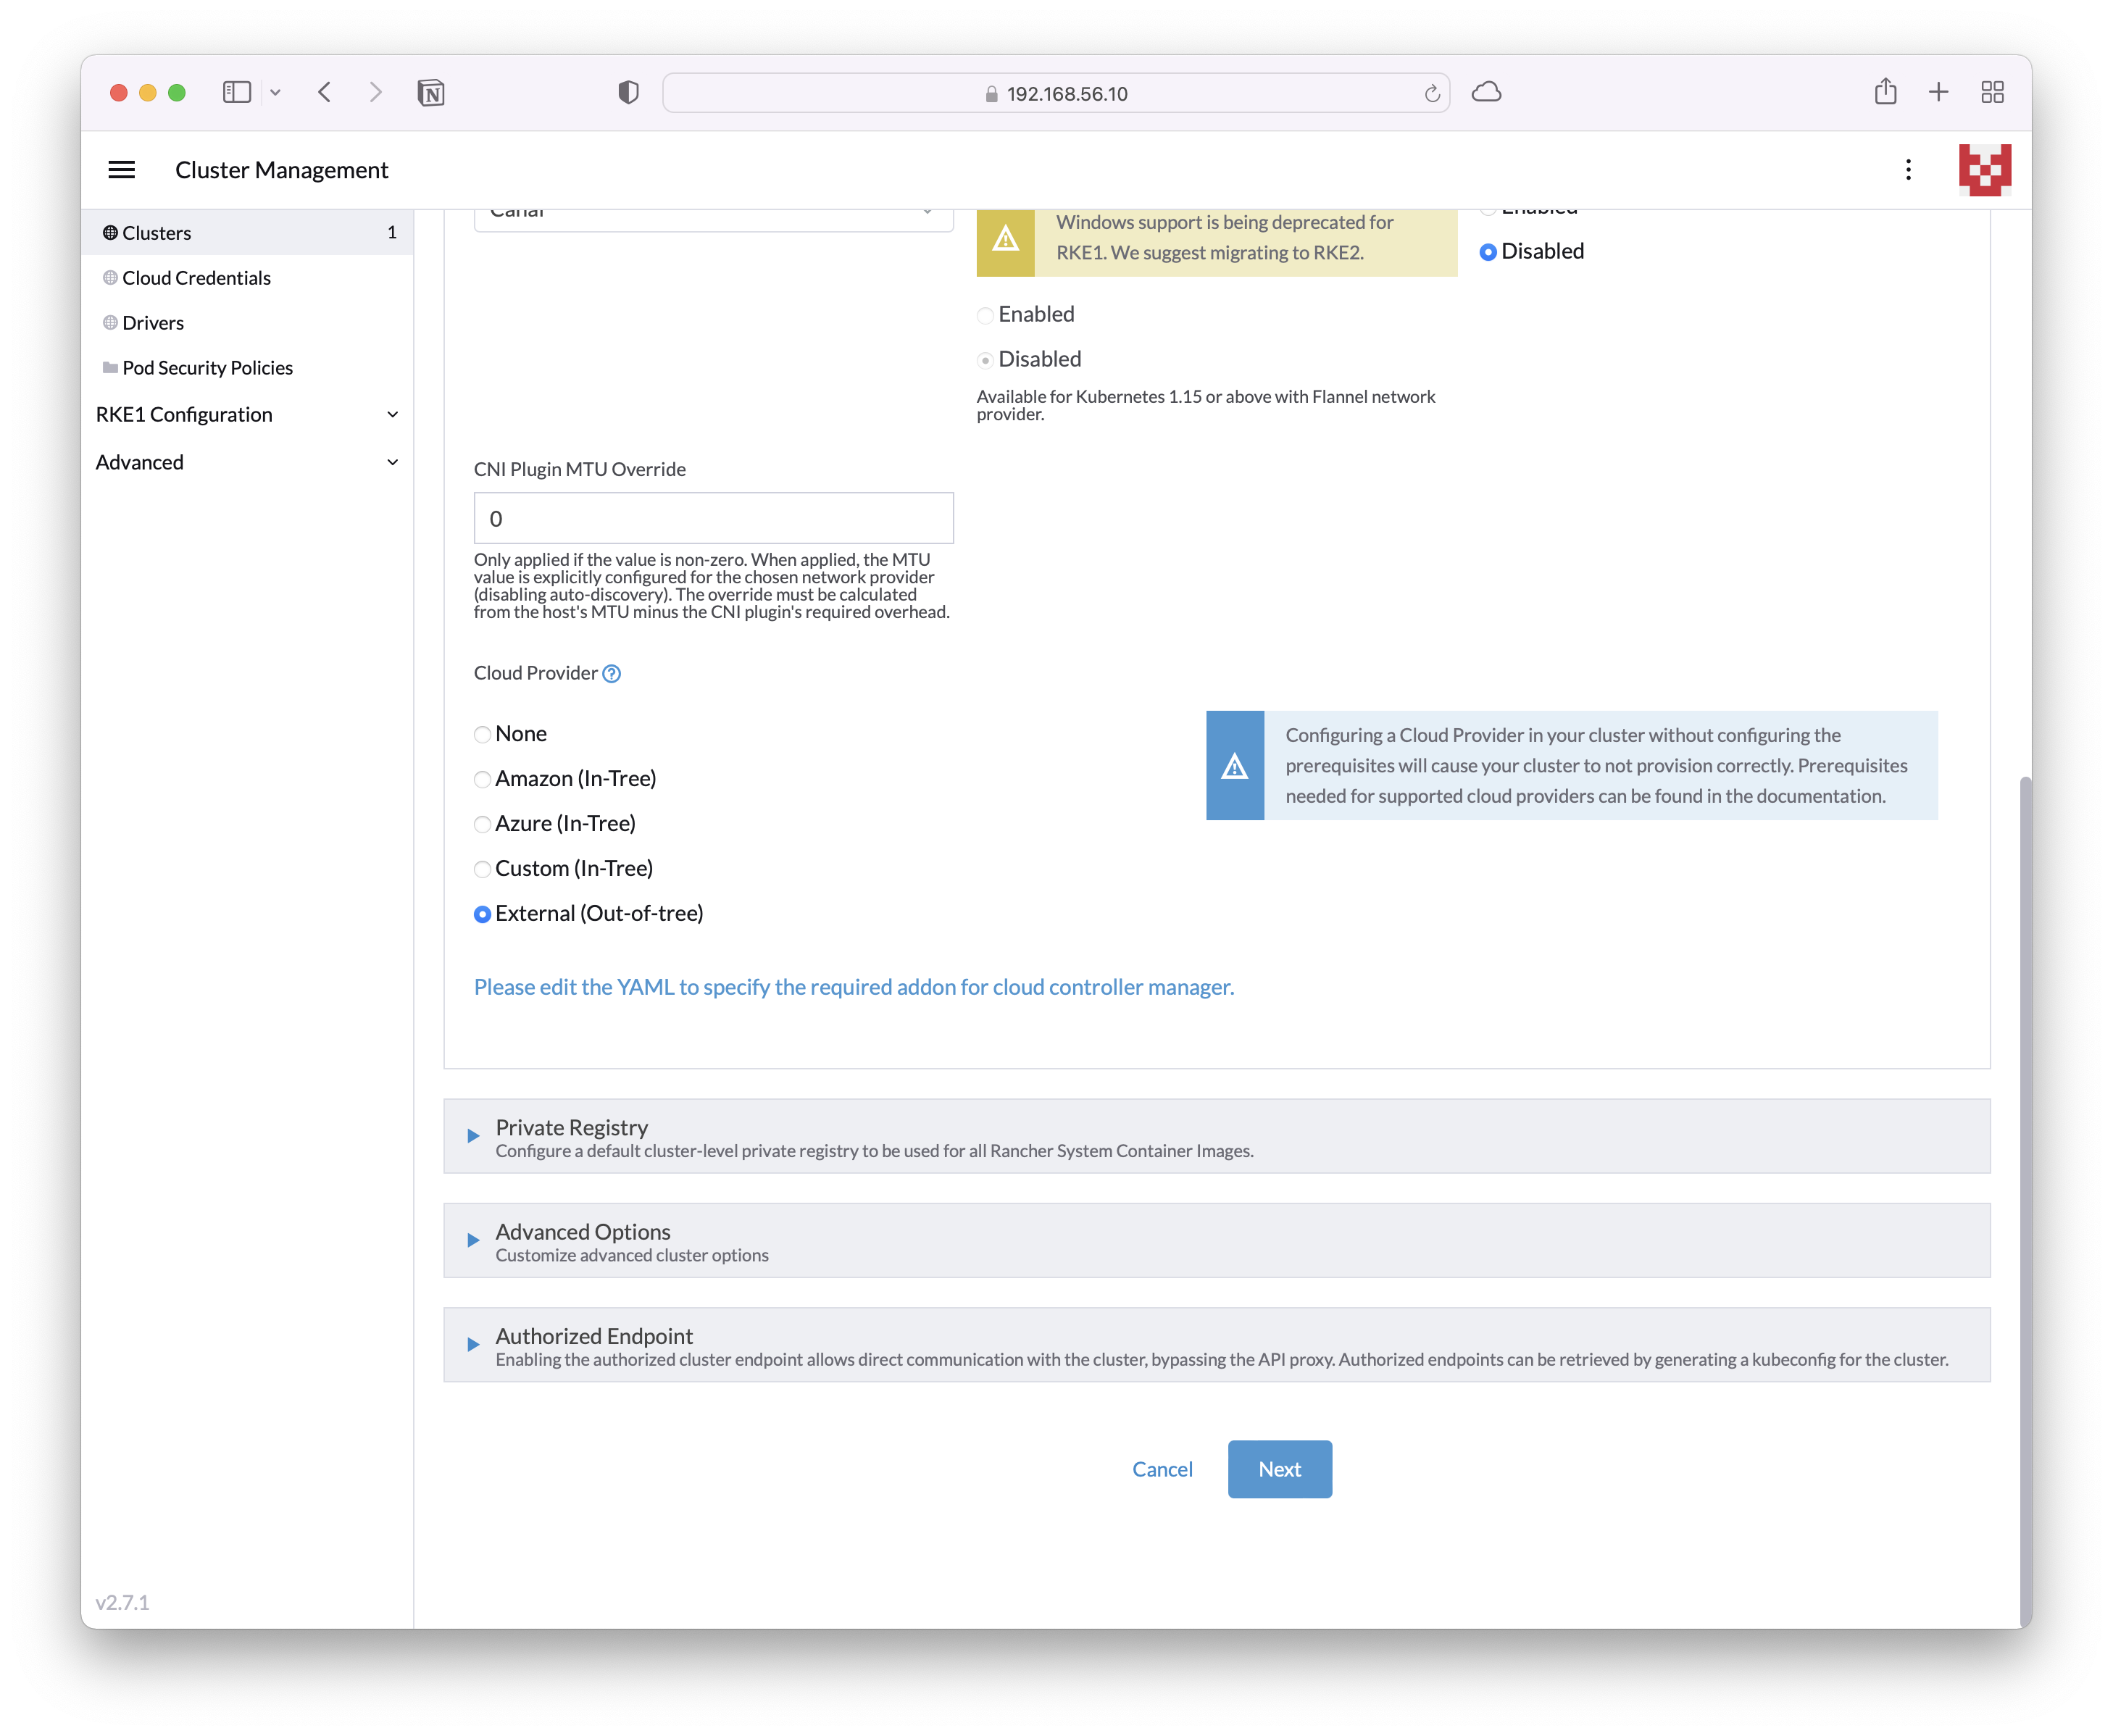Click the vertical three-dot page menu
Image resolution: width=2113 pixels, height=1736 pixels.
pyautogui.click(x=1908, y=170)
